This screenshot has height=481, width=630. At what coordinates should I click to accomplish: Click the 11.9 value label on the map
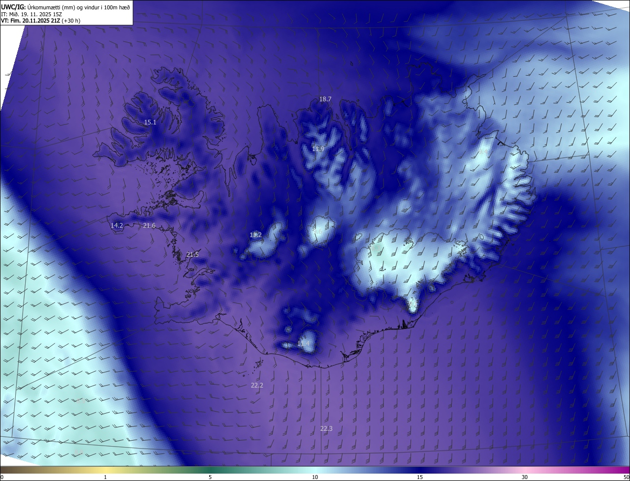pyautogui.click(x=318, y=149)
